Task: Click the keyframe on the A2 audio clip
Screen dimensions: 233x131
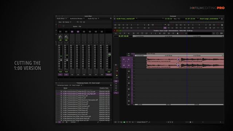Action: tap(178, 65)
